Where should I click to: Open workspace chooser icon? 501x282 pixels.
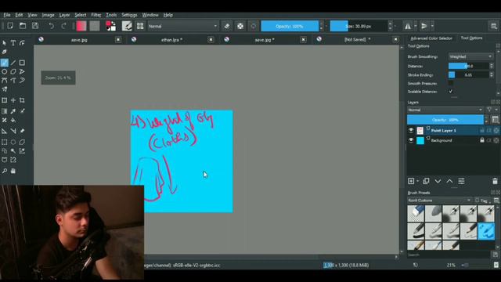click(x=494, y=26)
